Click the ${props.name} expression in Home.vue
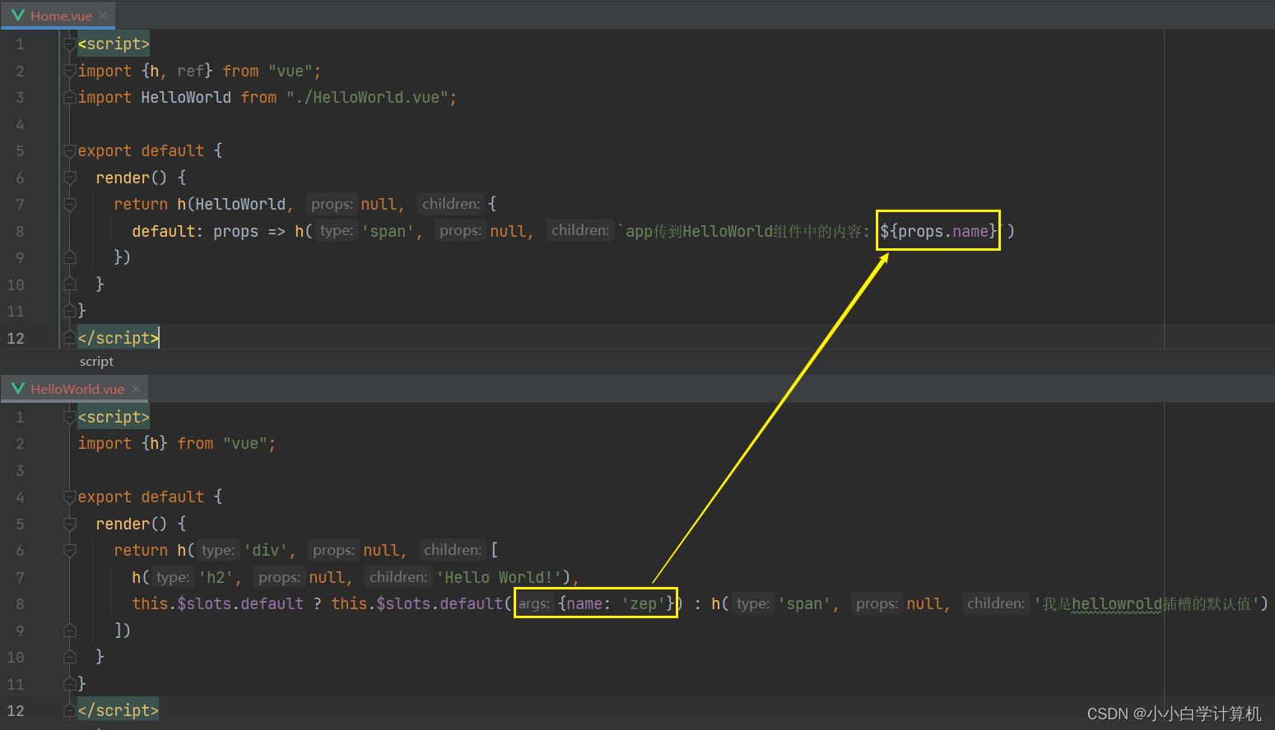 click(938, 231)
